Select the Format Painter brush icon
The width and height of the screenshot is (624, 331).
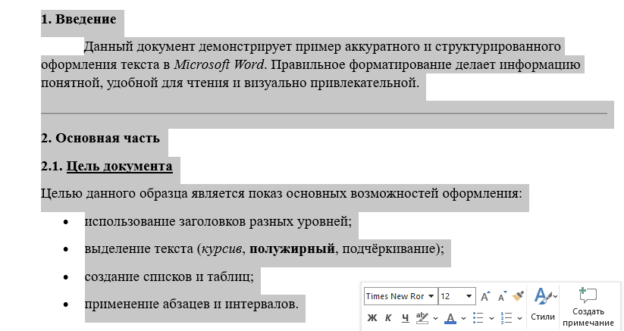tap(518, 296)
